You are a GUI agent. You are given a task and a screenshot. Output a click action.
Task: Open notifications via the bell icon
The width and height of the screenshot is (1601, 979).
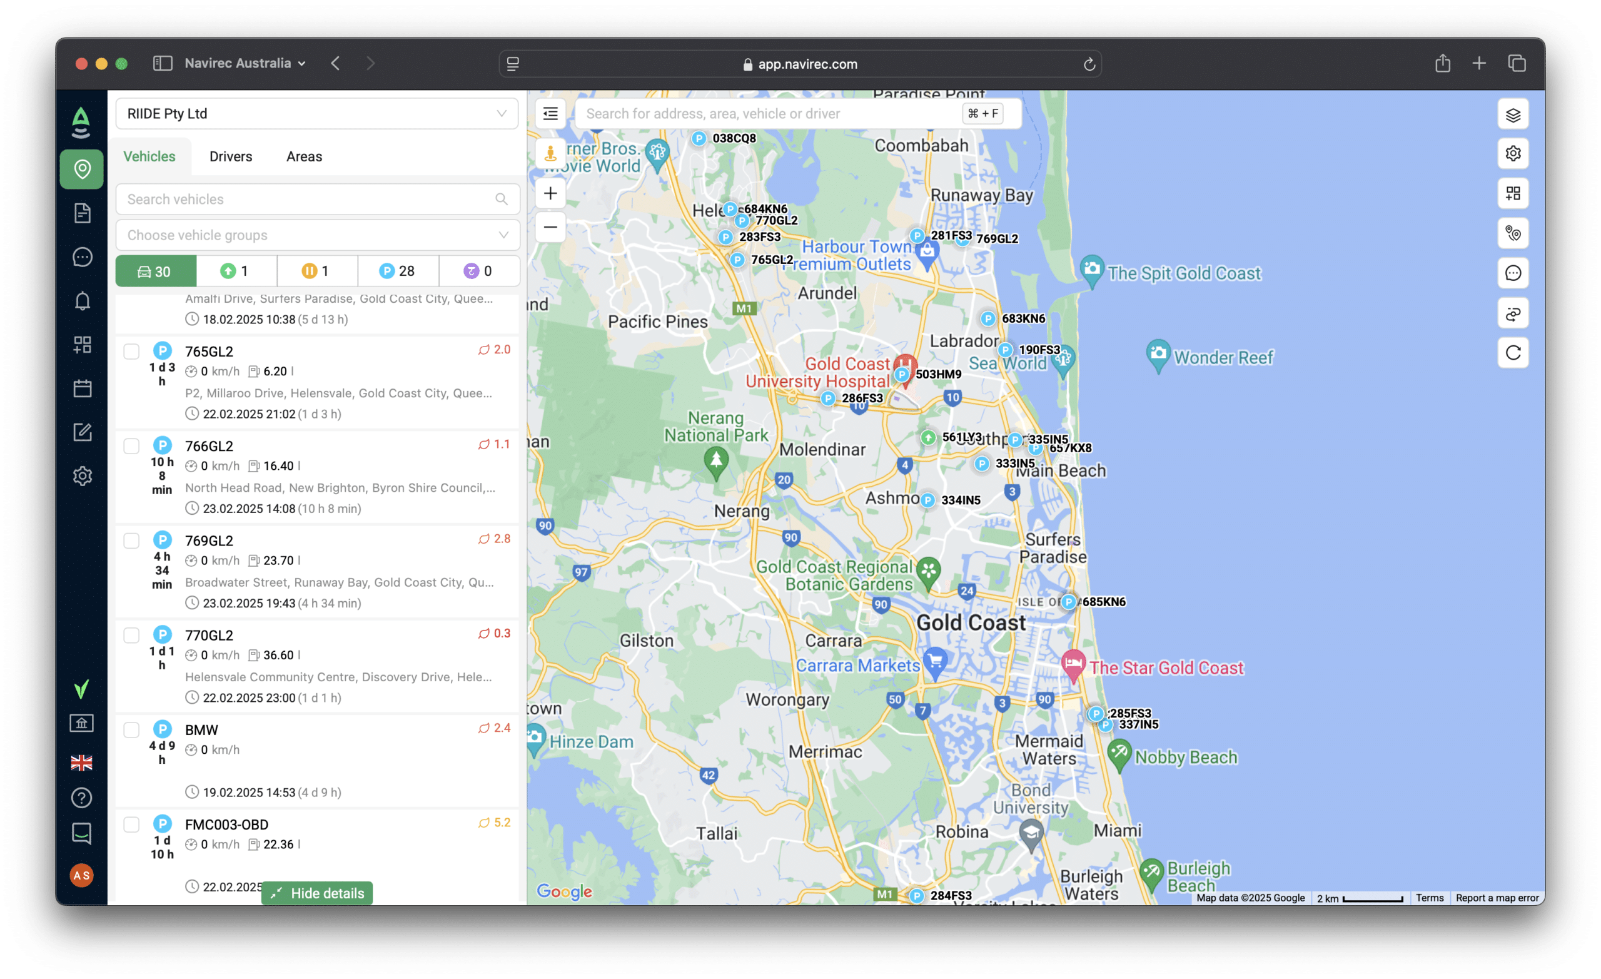pyautogui.click(x=82, y=301)
